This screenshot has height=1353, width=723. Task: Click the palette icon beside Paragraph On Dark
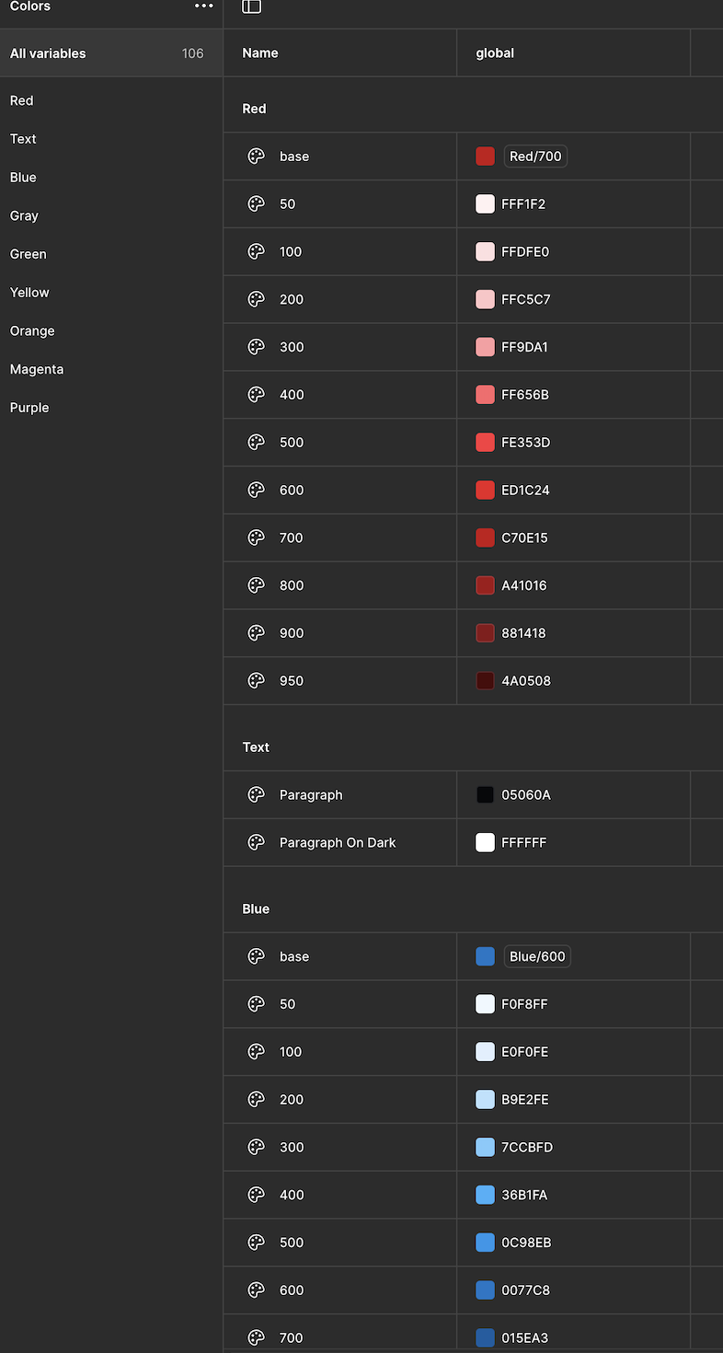click(x=256, y=842)
